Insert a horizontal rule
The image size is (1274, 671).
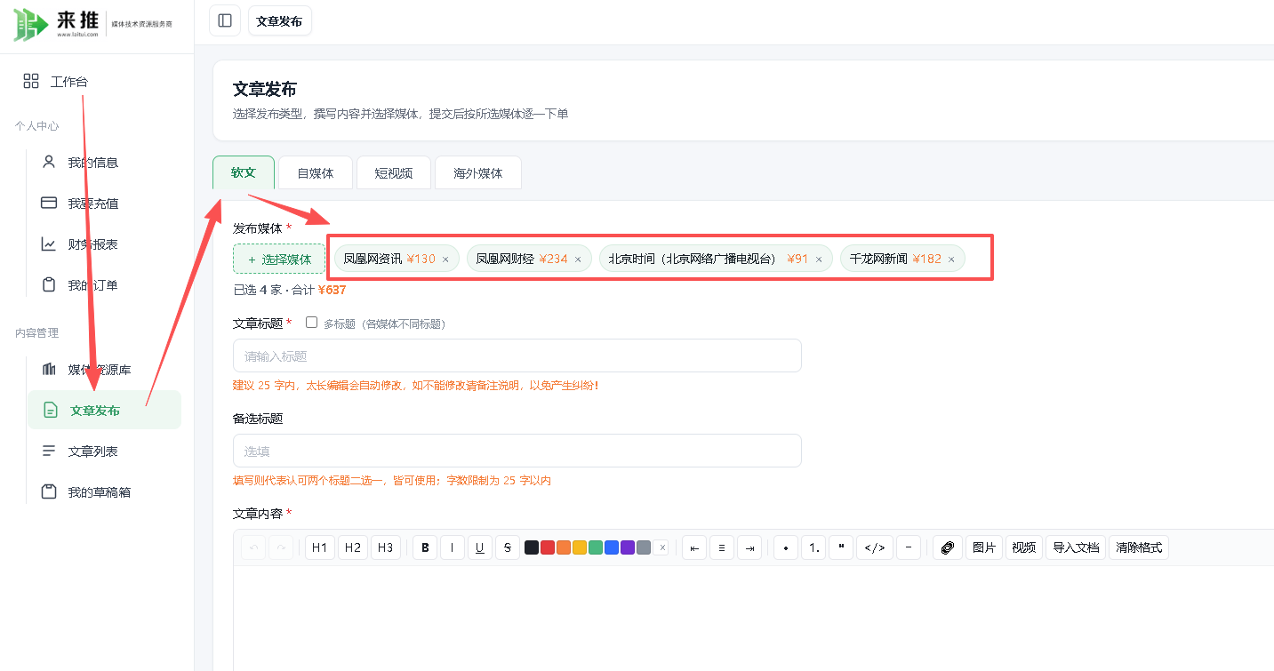point(908,547)
